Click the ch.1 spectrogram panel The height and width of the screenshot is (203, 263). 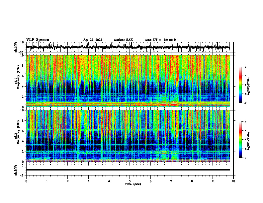coord(128,81)
